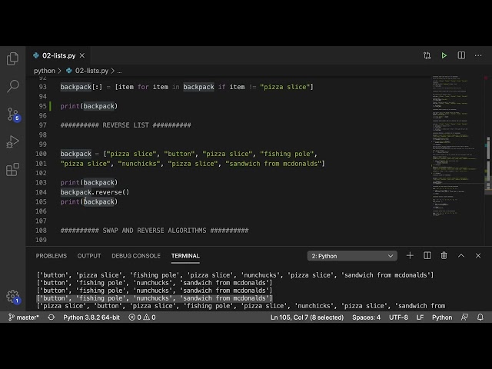Open notifications bell in status bar
Image resolution: width=492 pixels, height=369 pixels.
coord(480,317)
